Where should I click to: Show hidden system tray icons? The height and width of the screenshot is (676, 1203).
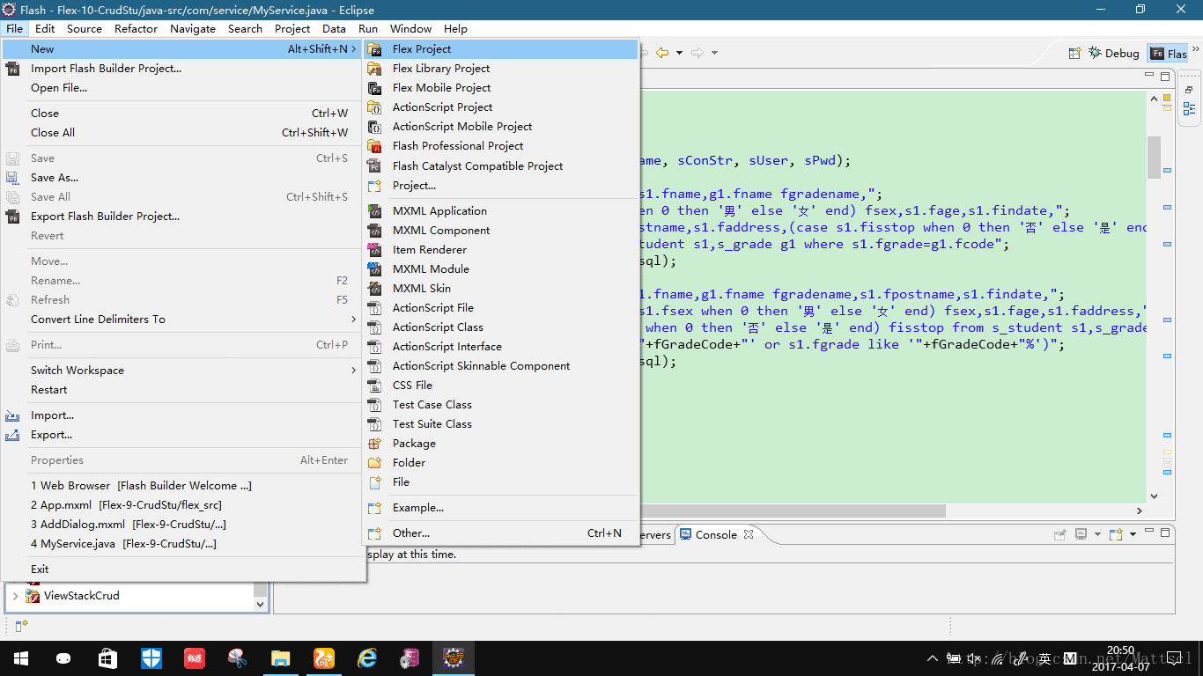click(x=933, y=658)
